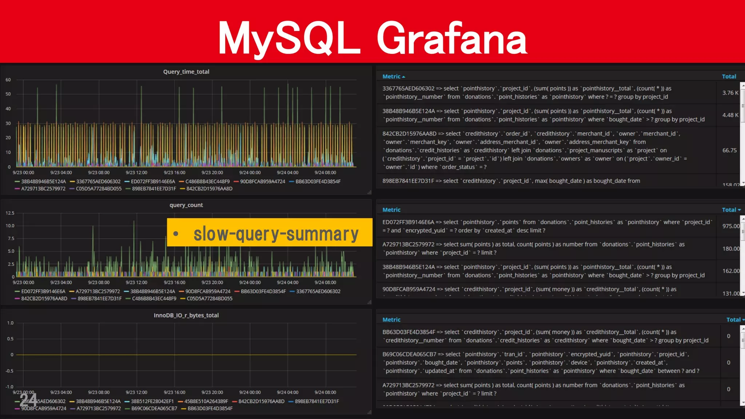This screenshot has width=745, height=419.
Task: Open the Query_time_total panel title menu
Action: coord(186,72)
